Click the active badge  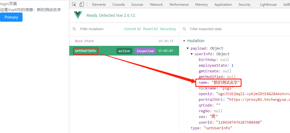coord(124,51)
